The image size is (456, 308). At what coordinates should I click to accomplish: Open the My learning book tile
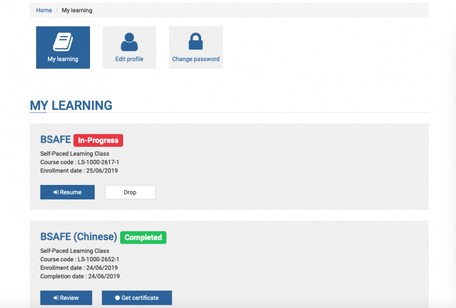coord(63,47)
